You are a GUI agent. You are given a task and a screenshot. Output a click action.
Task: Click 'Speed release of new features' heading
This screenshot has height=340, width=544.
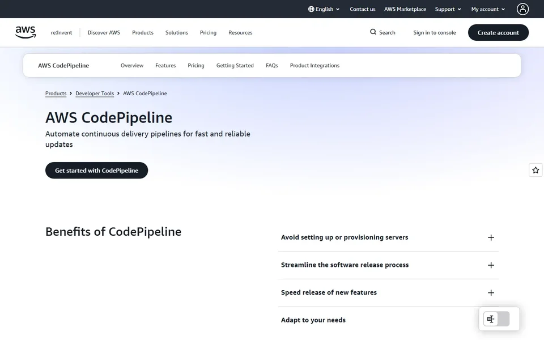pos(329,292)
